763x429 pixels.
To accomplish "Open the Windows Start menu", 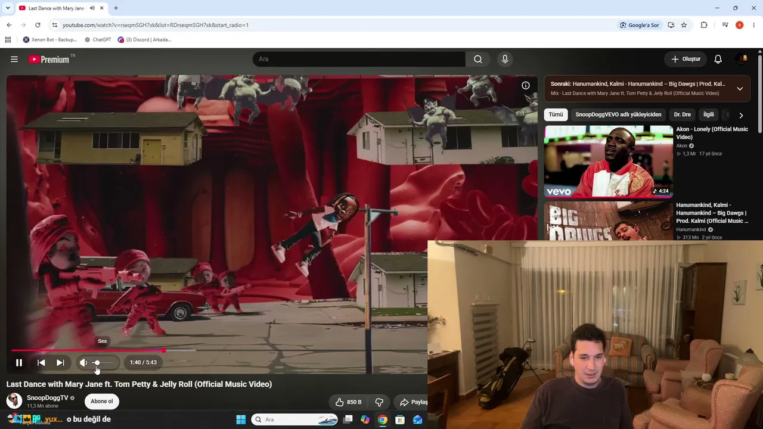I will pyautogui.click(x=241, y=419).
